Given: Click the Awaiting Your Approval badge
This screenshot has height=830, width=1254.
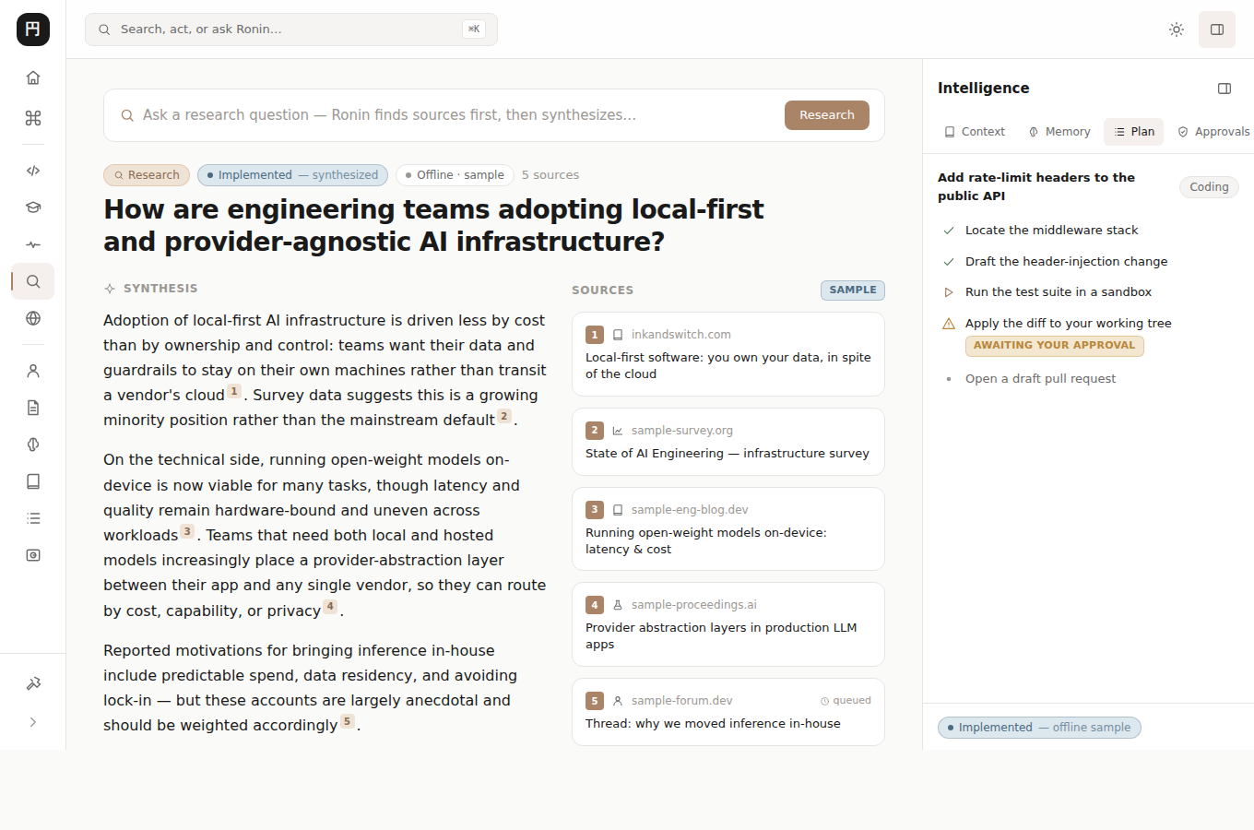Looking at the screenshot, I should pyautogui.click(x=1055, y=346).
